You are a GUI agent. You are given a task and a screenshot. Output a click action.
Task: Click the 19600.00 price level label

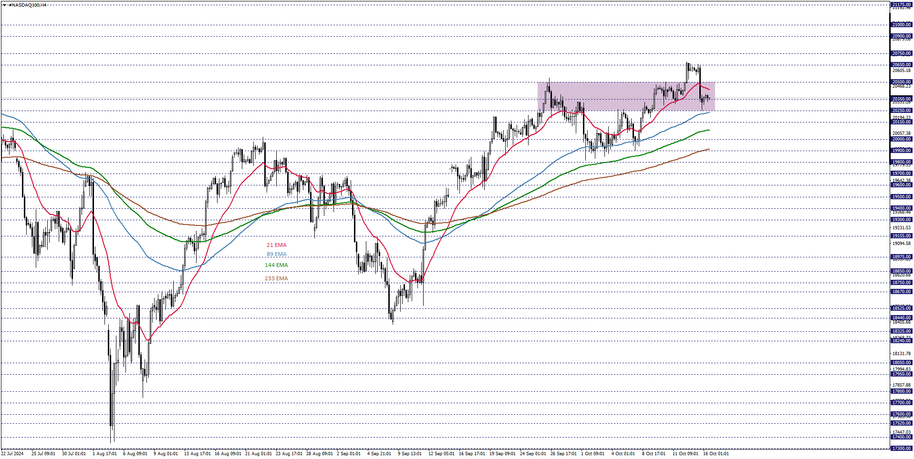pyautogui.click(x=902, y=185)
